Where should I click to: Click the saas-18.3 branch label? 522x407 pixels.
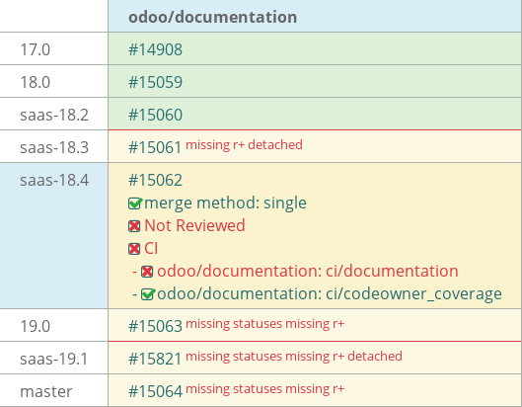[54, 147]
